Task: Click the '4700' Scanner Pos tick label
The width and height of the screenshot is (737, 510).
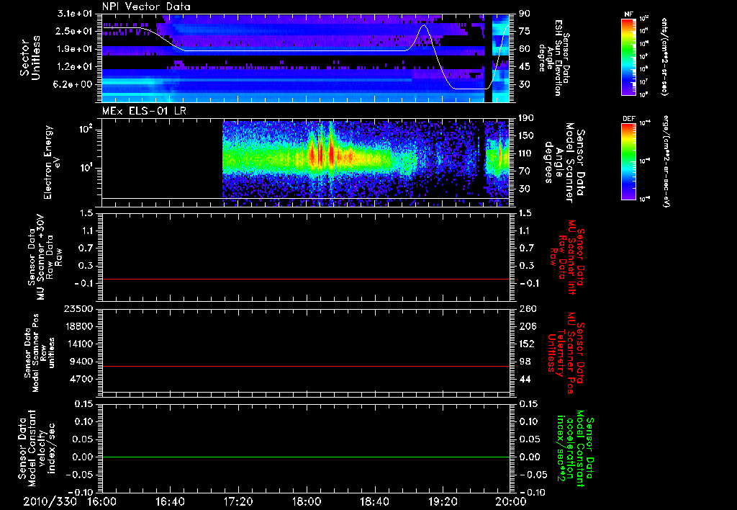Action: pyautogui.click(x=82, y=379)
